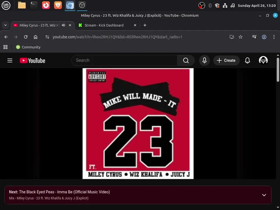Open the network connections tray icon
280x210 pixels.
coord(225,6)
